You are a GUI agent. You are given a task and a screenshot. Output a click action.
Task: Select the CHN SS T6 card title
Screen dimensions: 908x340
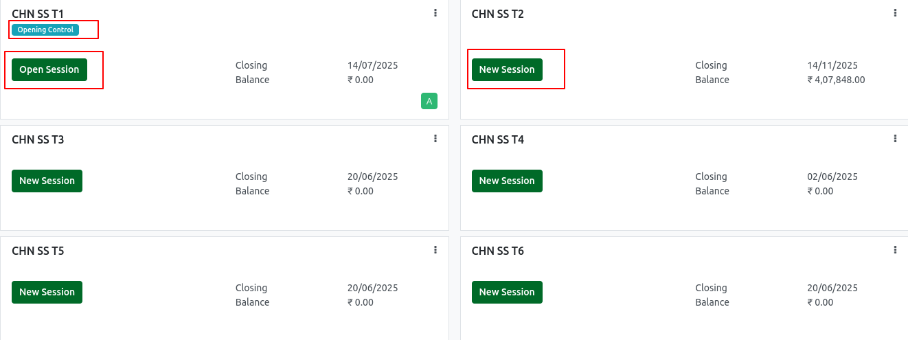coord(498,251)
